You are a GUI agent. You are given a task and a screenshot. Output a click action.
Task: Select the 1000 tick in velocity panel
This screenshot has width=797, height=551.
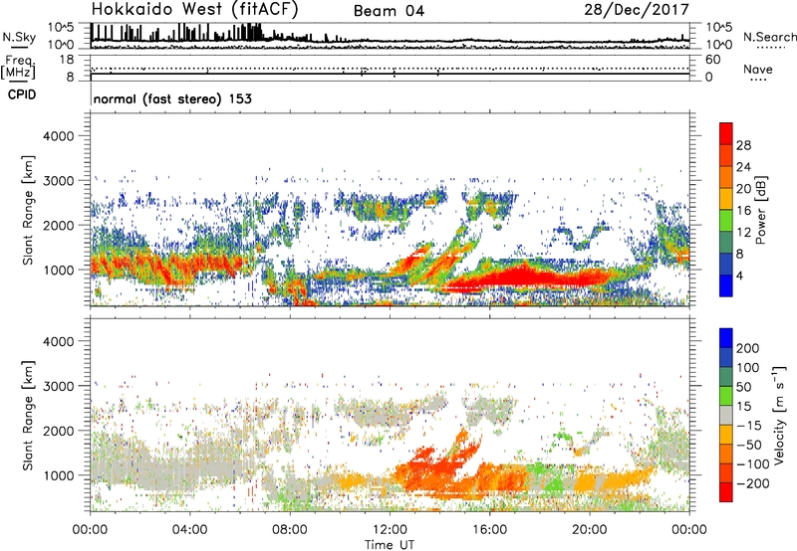(x=58, y=475)
